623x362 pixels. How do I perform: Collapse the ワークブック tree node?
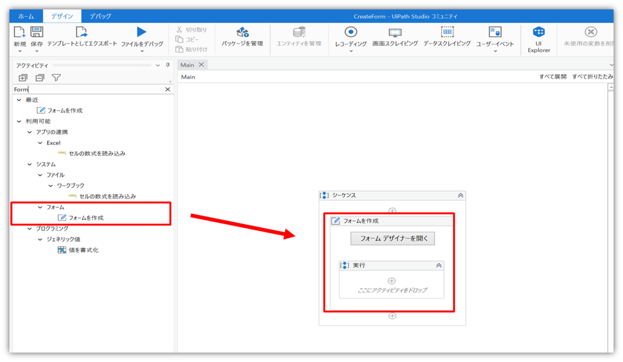(x=50, y=185)
